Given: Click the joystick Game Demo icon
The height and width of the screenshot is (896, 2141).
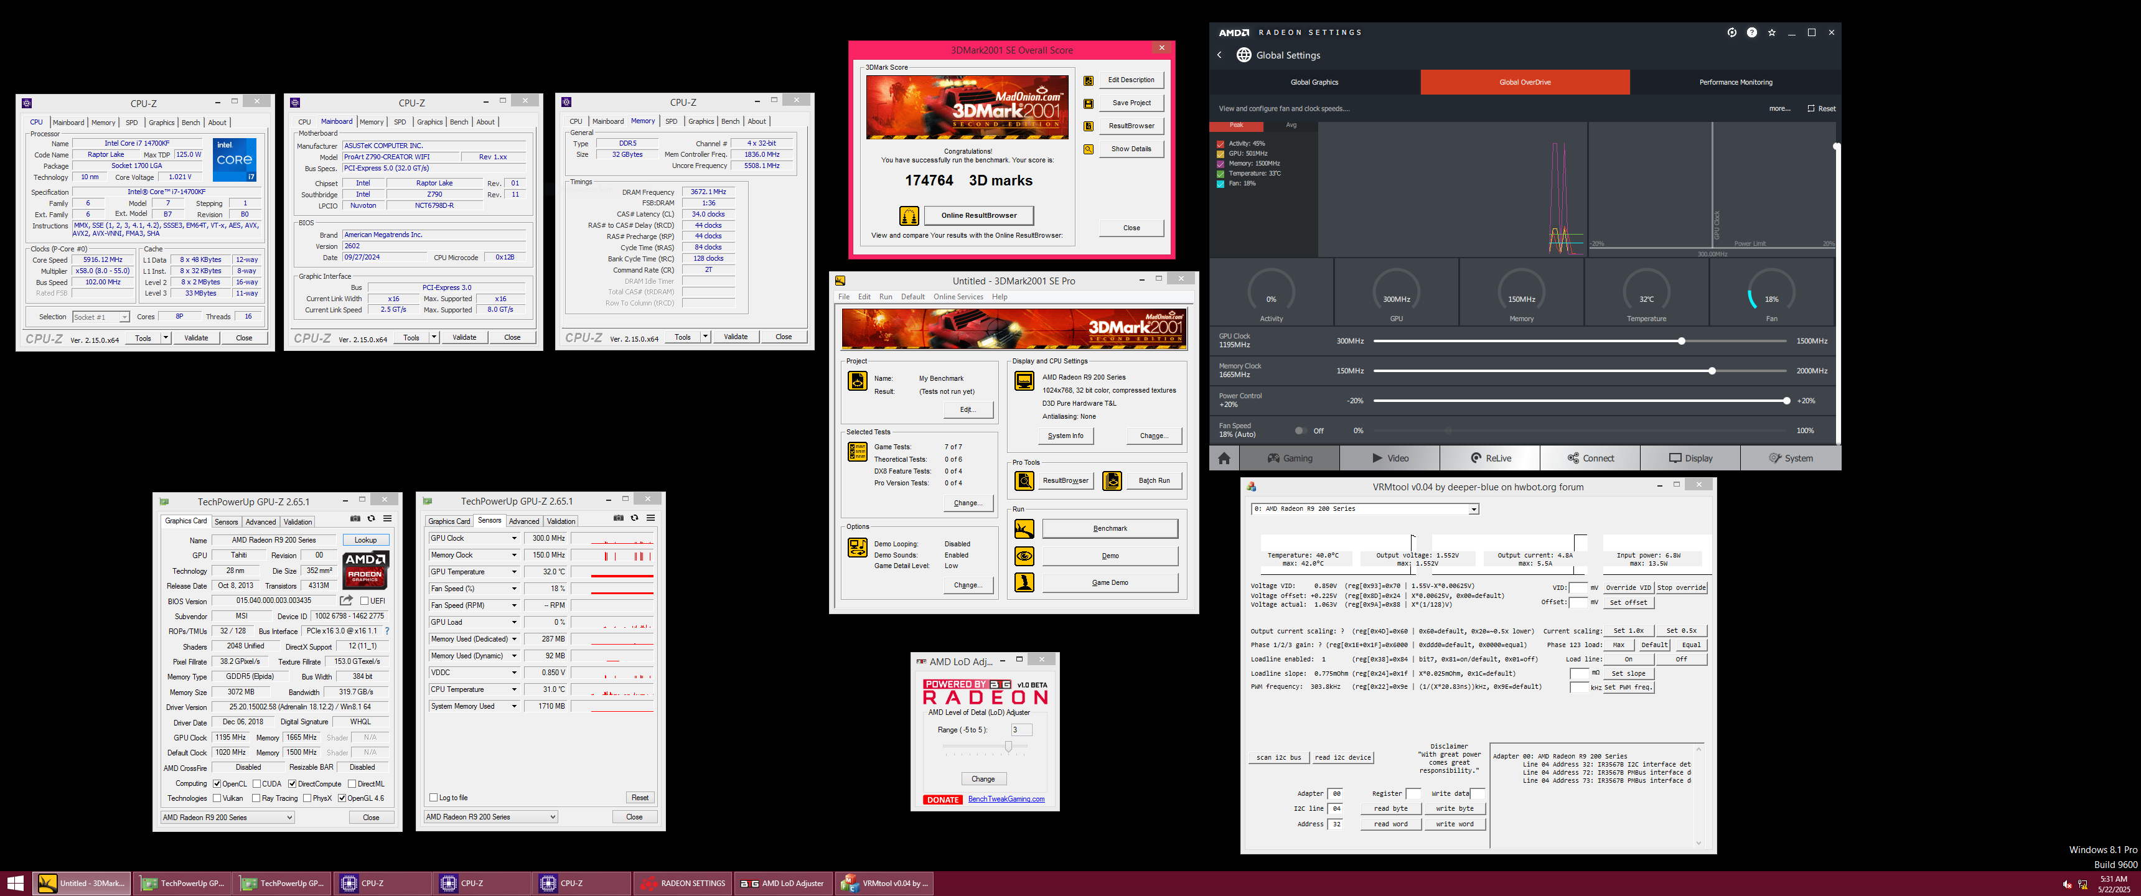Looking at the screenshot, I should (1024, 582).
